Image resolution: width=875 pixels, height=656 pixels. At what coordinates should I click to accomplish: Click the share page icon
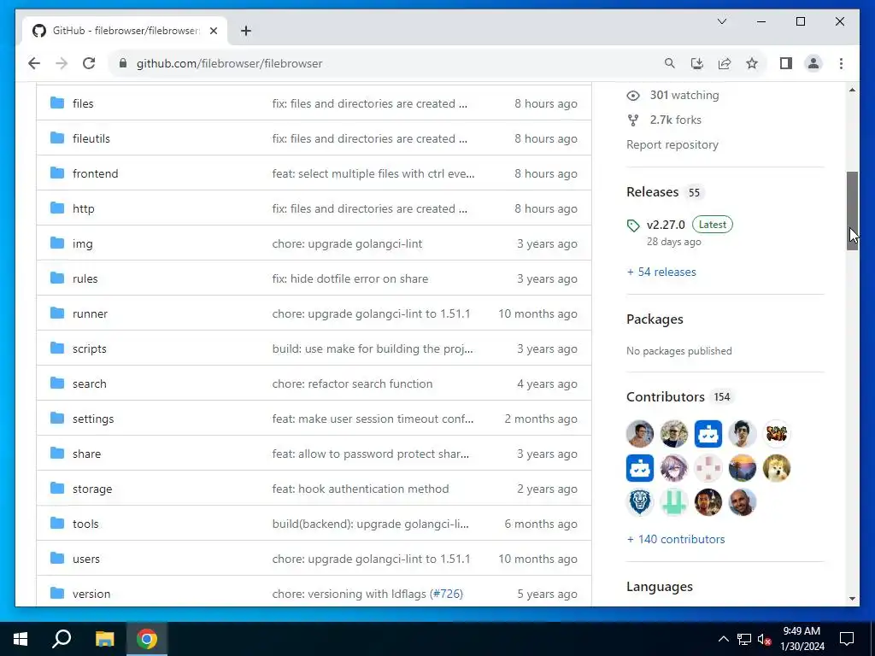click(725, 63)
